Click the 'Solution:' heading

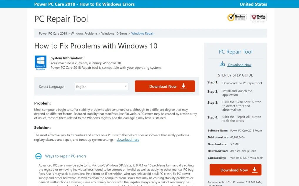click(x=42, y=128)
